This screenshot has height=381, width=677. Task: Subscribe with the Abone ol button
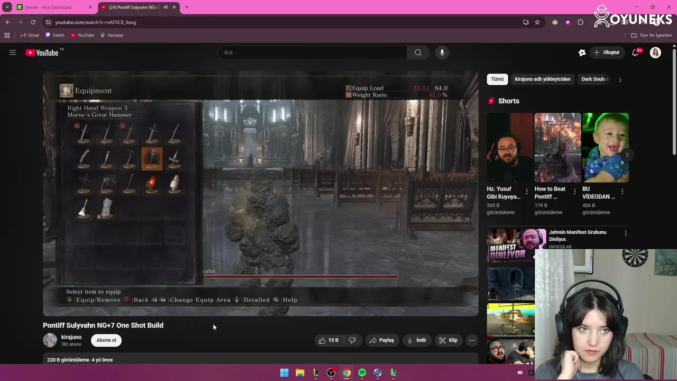click(x=106, y=340)
